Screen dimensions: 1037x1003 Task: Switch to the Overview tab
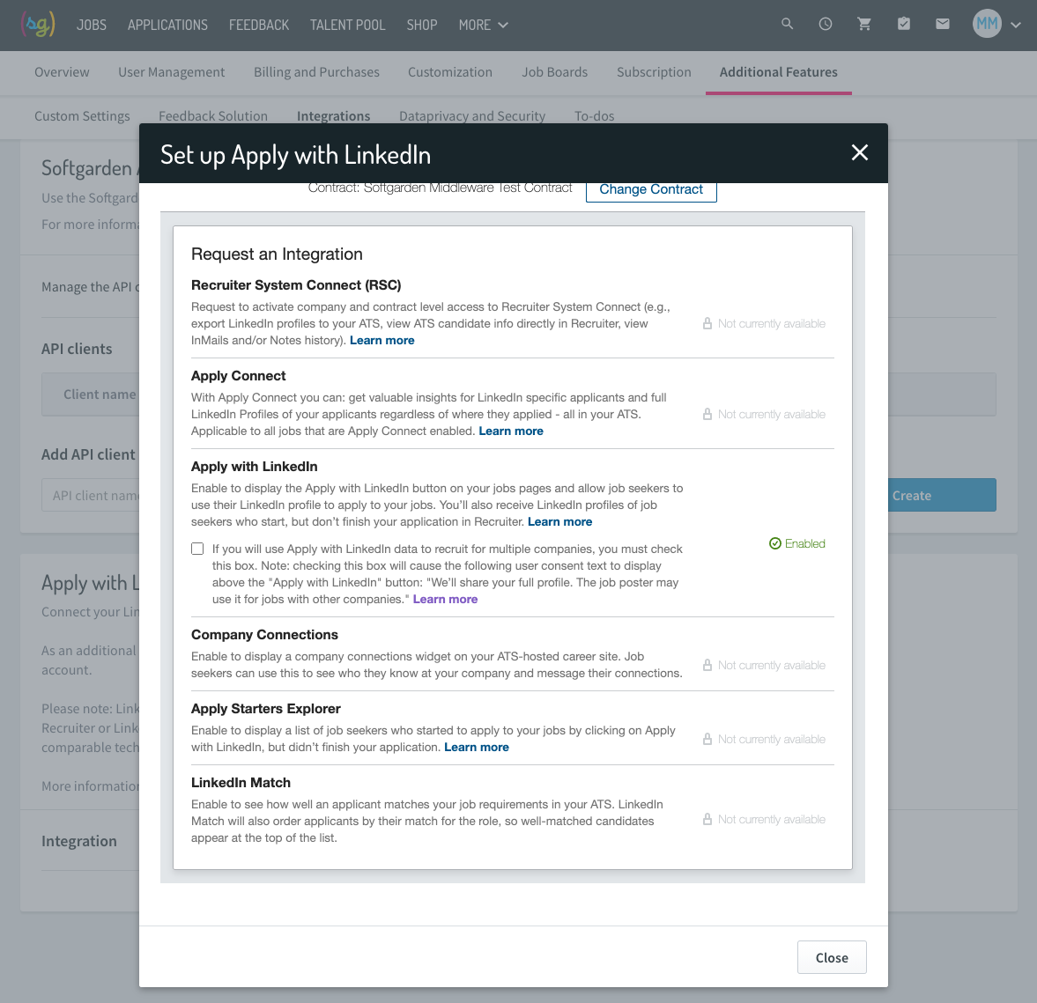click(x=62, y=72)
